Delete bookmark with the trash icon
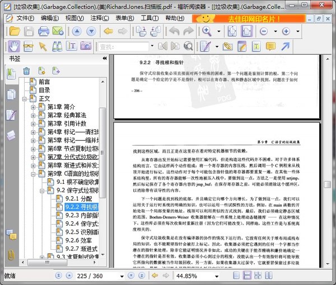 (x=26, y=71)
